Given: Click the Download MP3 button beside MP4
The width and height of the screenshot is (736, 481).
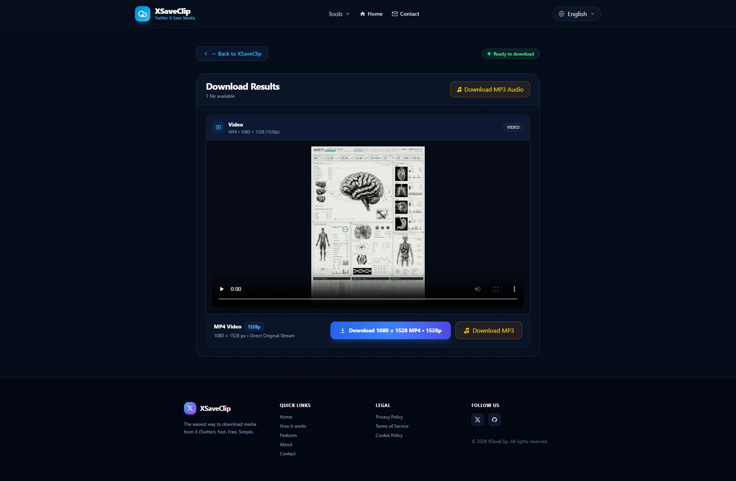Looking at the screenshot, I should coord(489,330).
